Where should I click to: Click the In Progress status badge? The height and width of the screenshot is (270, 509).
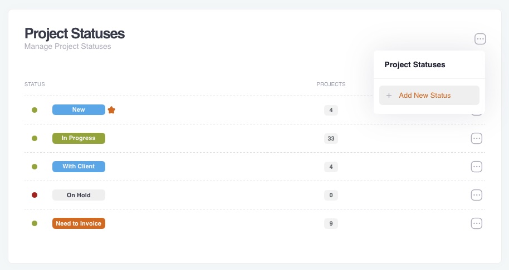point(79,138)
